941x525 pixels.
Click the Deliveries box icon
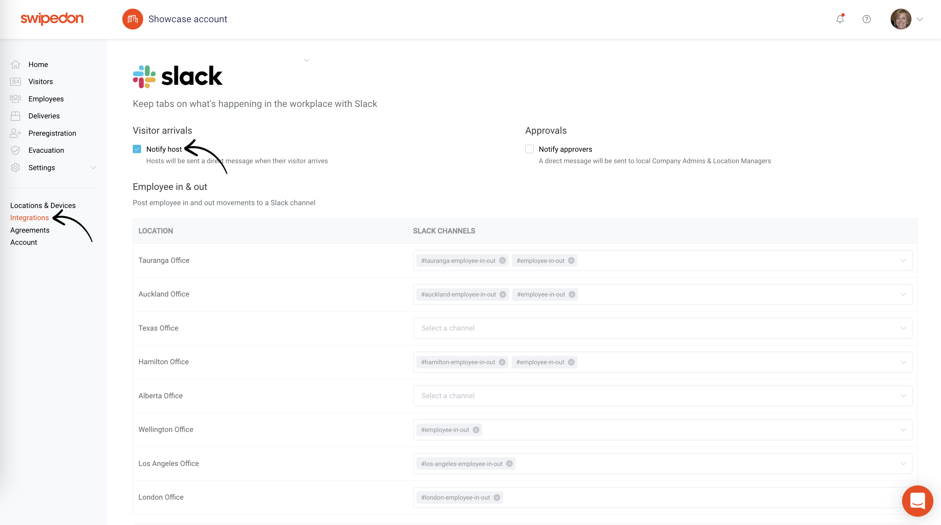(x=15, y=116)
